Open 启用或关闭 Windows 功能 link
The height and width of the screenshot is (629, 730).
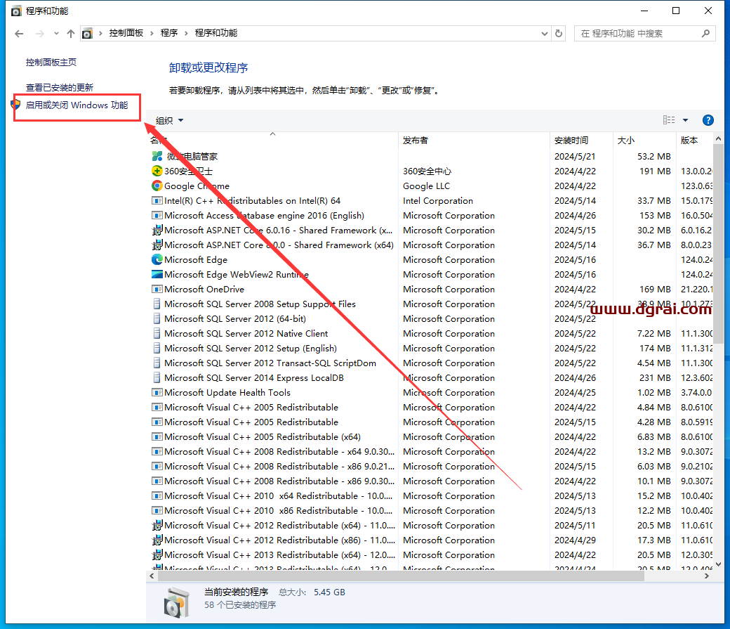(77, 105)
